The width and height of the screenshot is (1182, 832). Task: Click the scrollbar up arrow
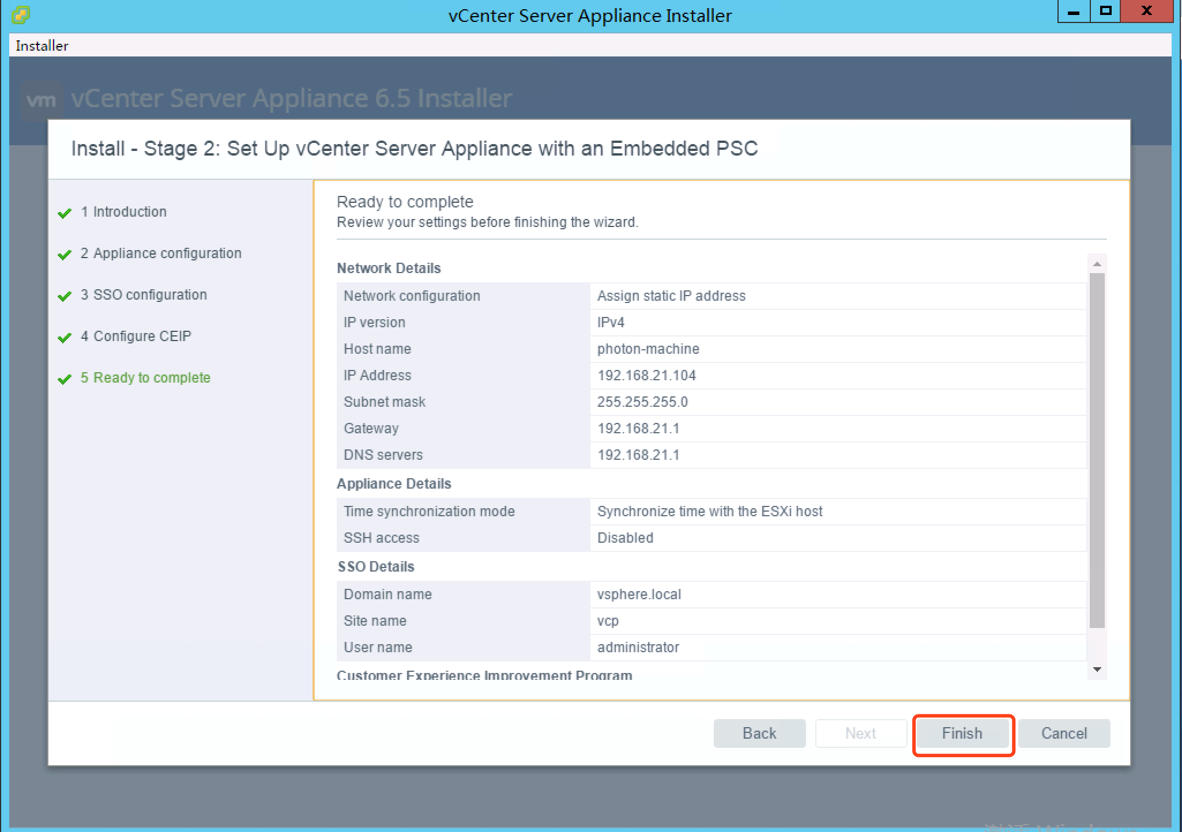1097,264
